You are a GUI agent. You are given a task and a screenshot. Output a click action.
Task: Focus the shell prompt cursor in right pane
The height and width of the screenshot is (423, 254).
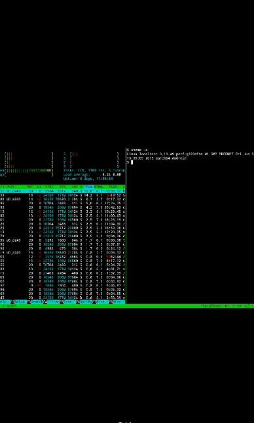pyautogui.click(x=132, y=162)
